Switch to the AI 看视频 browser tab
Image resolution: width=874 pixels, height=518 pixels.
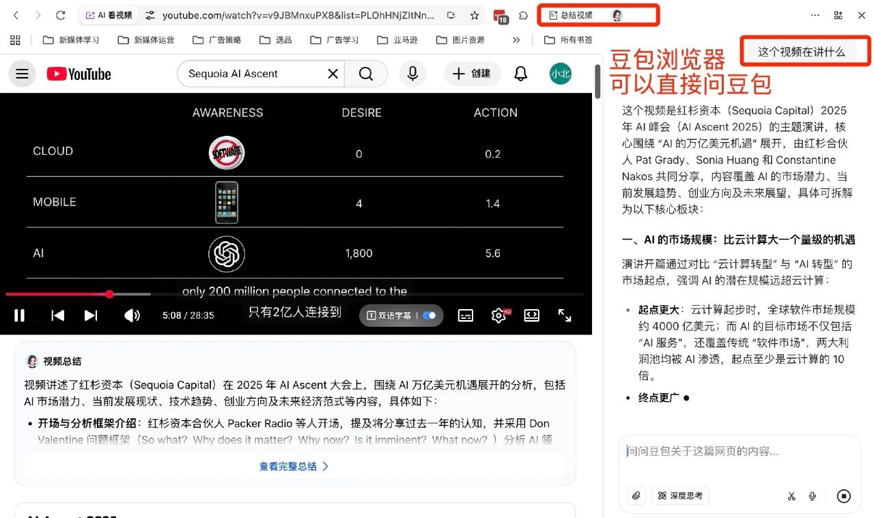click(x=109, y=14)
